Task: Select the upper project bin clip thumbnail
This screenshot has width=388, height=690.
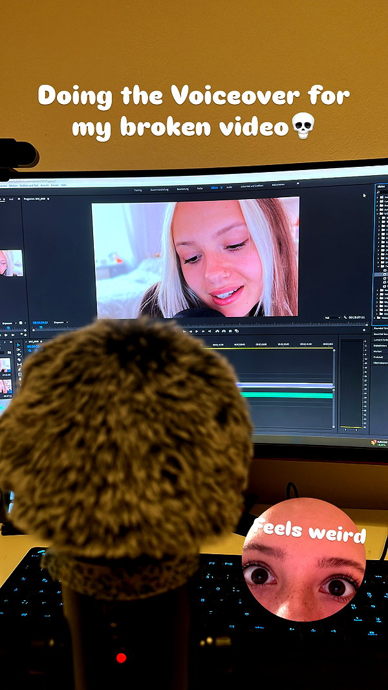Action: [x=5, y=365]
